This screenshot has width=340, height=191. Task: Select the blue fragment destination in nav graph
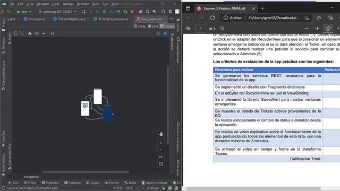tap(108, 114)
